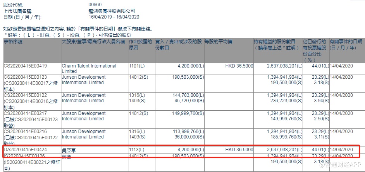Click reason code 1101(L)

point(137,66)
